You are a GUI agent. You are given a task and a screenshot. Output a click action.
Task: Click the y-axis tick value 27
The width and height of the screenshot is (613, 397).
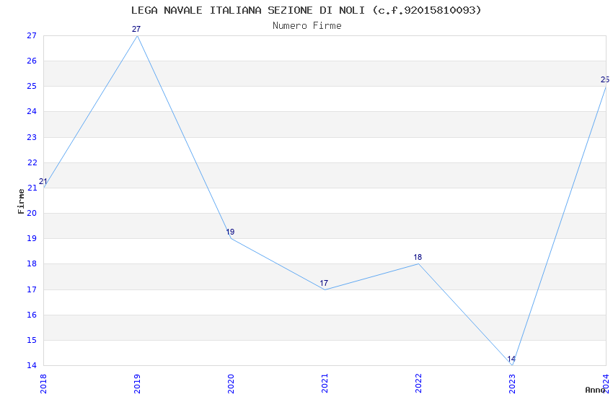click(x=32, y=35)
